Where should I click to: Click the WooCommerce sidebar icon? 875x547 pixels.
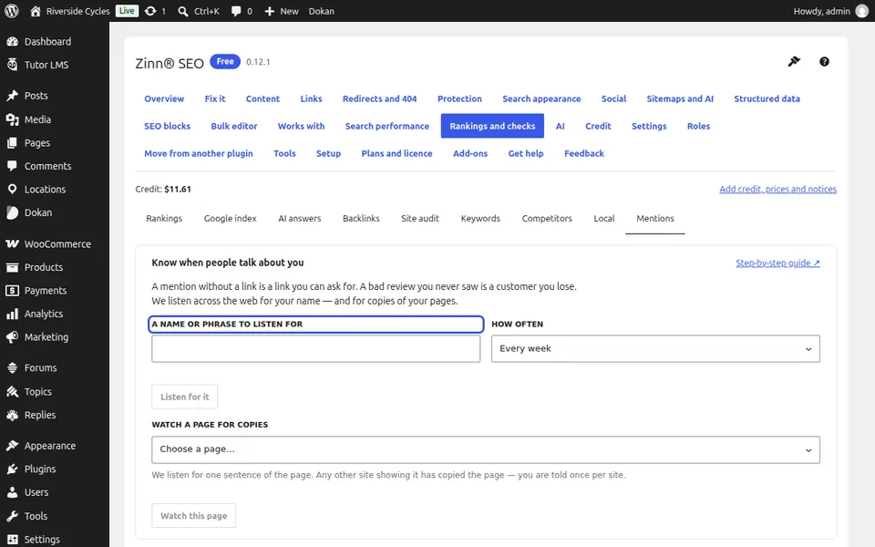pos(12,244)
